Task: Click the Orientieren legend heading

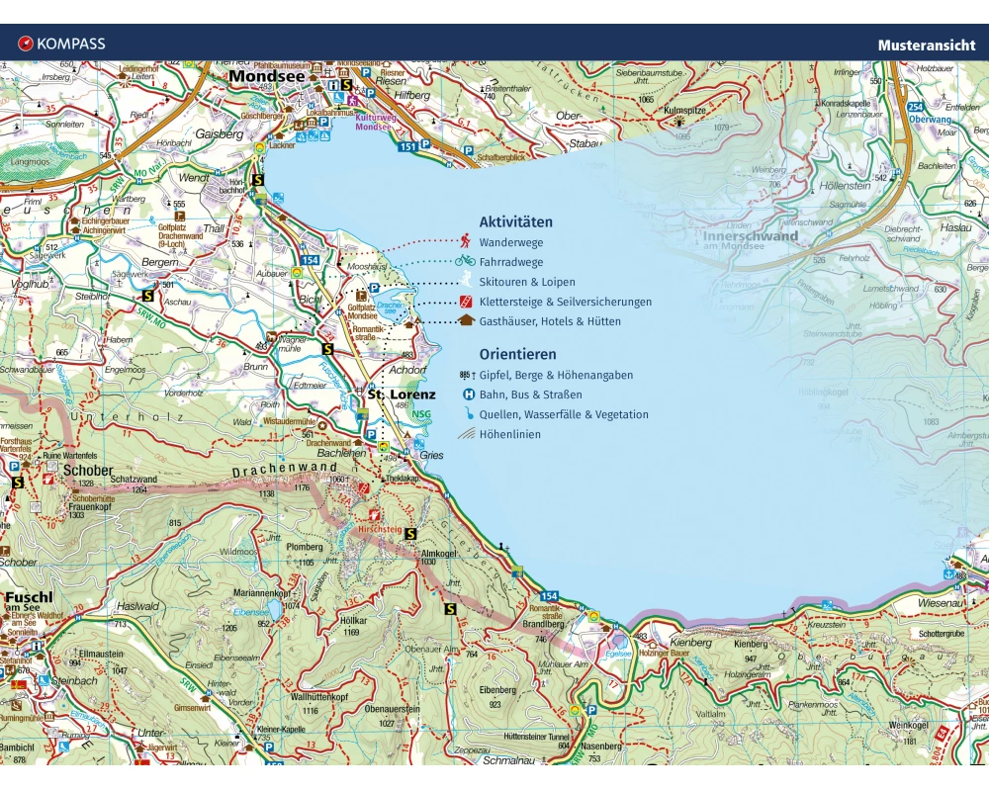Action: click(517, 354)
